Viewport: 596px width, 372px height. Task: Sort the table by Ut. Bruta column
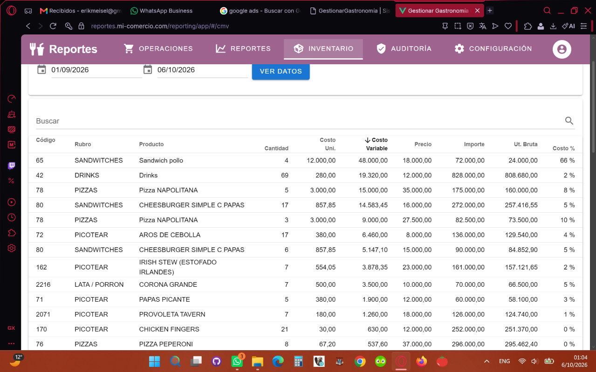point(526,144)
